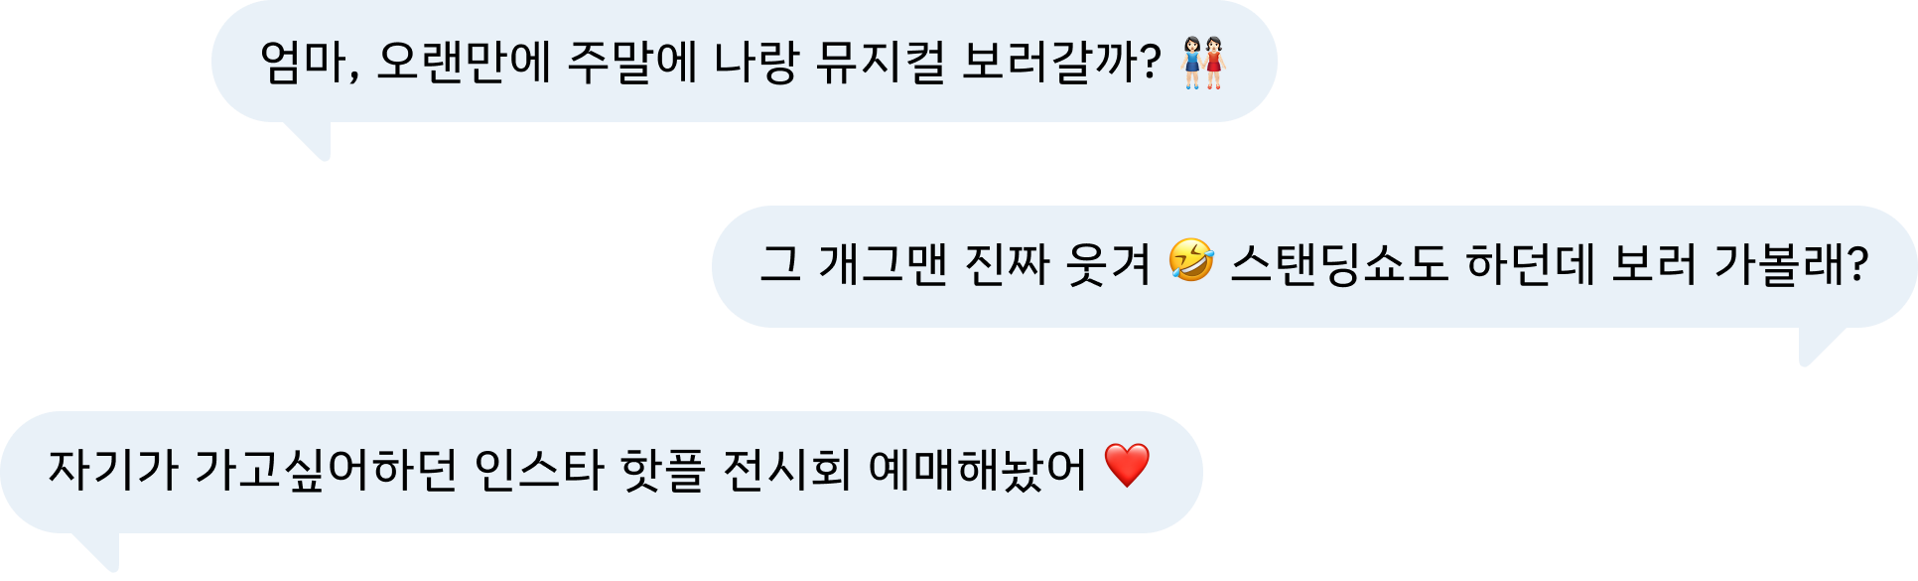The height and width of the screenshot is (581, 1918).
Task: Click the text 가볼래? in second bubble
Action: (1793, 265)
